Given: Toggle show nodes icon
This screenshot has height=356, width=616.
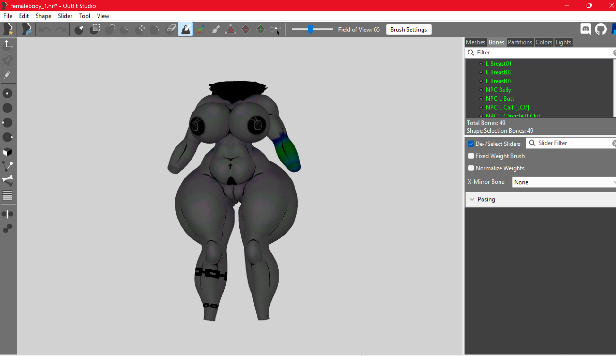Looking at the screenshot, I should pos(7,166).
